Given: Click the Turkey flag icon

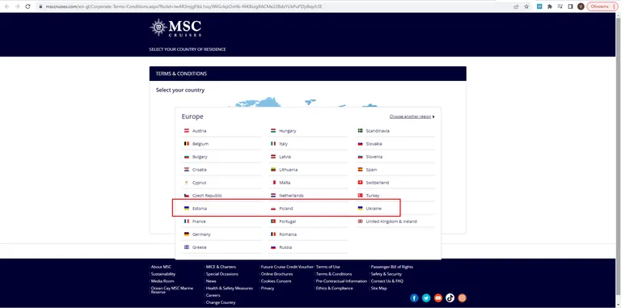Looking at the screenshot, I should [361, 196].
